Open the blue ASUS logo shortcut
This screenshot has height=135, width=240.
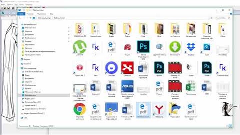[127, 86]
